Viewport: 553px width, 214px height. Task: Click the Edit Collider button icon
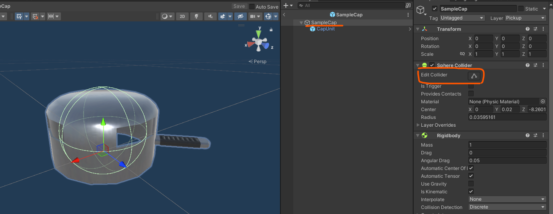pyautogui.click(x=474, y=76)
